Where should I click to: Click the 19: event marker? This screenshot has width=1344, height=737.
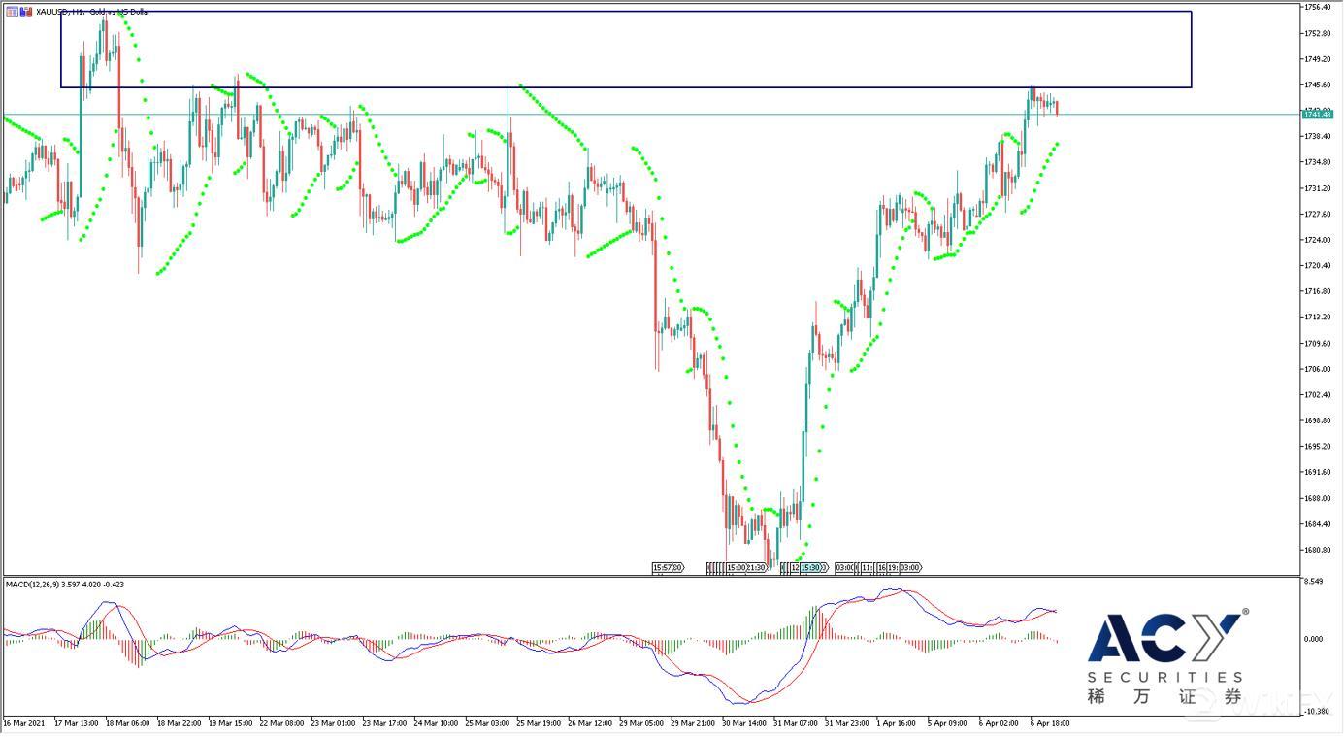[x=892, y=567]
